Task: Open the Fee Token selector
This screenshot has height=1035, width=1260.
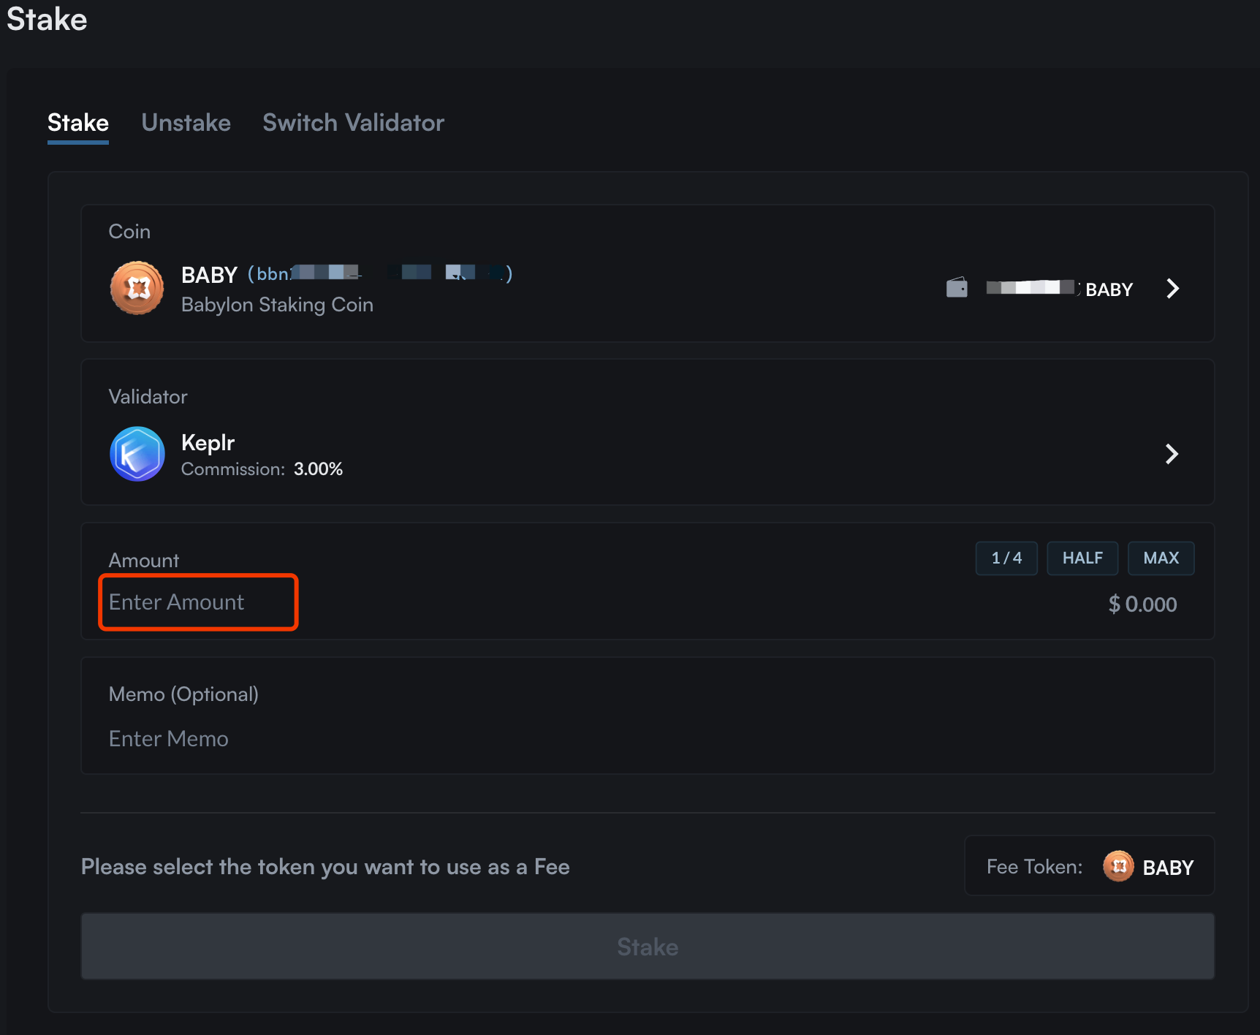Action: 1089,866
